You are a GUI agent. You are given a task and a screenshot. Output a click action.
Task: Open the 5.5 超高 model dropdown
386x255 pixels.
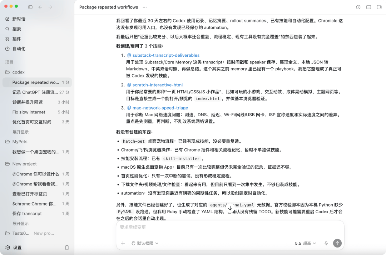[x=306, y=243]
